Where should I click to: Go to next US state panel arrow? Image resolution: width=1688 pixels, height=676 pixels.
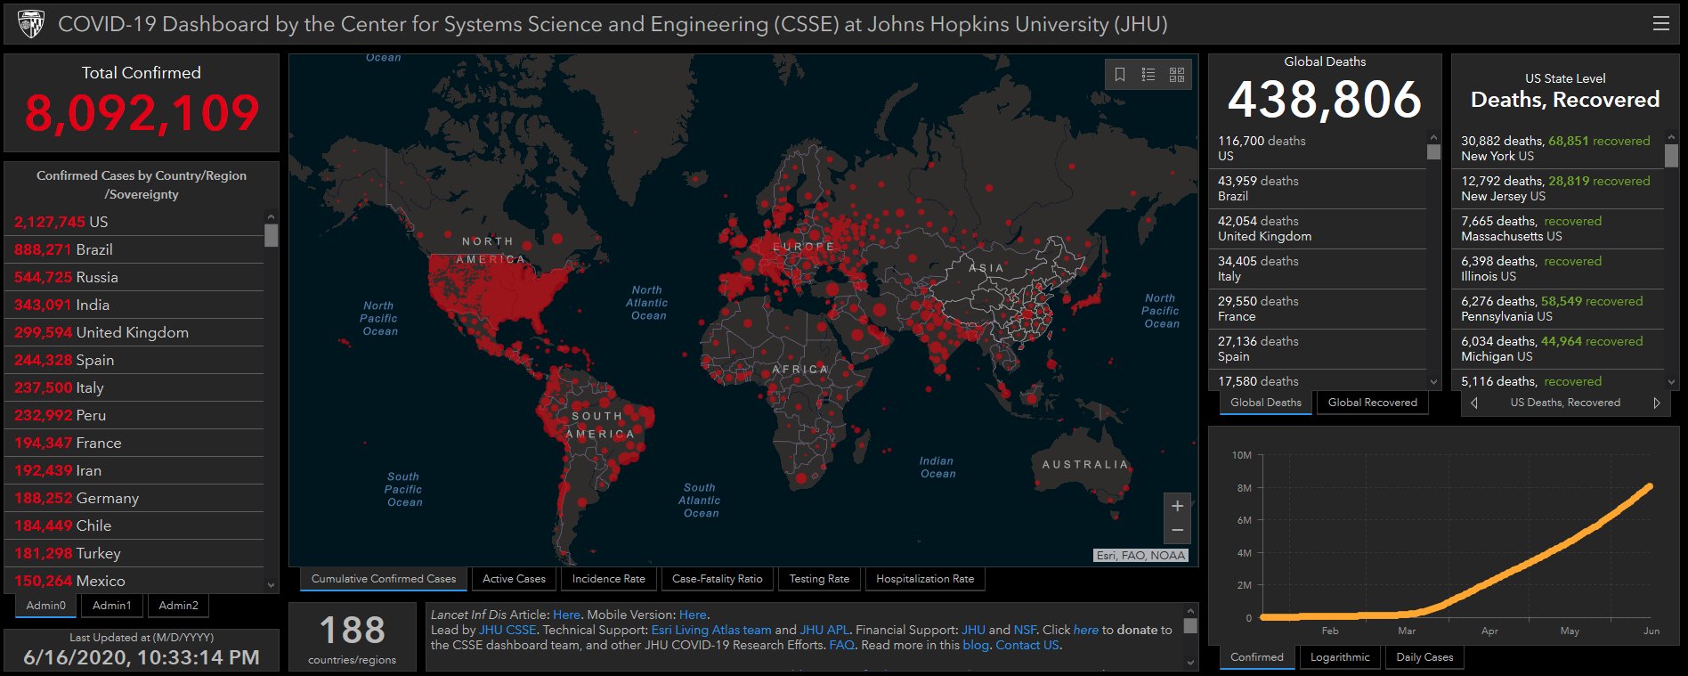tap(1656, 403)
